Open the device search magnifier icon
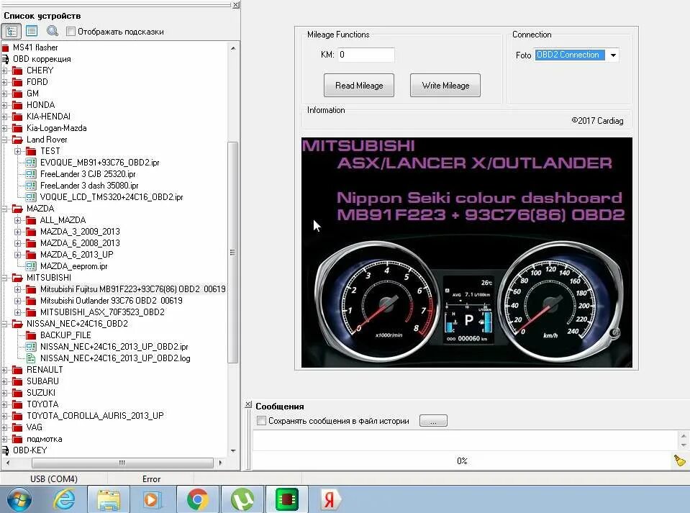 tap(53, 31)
